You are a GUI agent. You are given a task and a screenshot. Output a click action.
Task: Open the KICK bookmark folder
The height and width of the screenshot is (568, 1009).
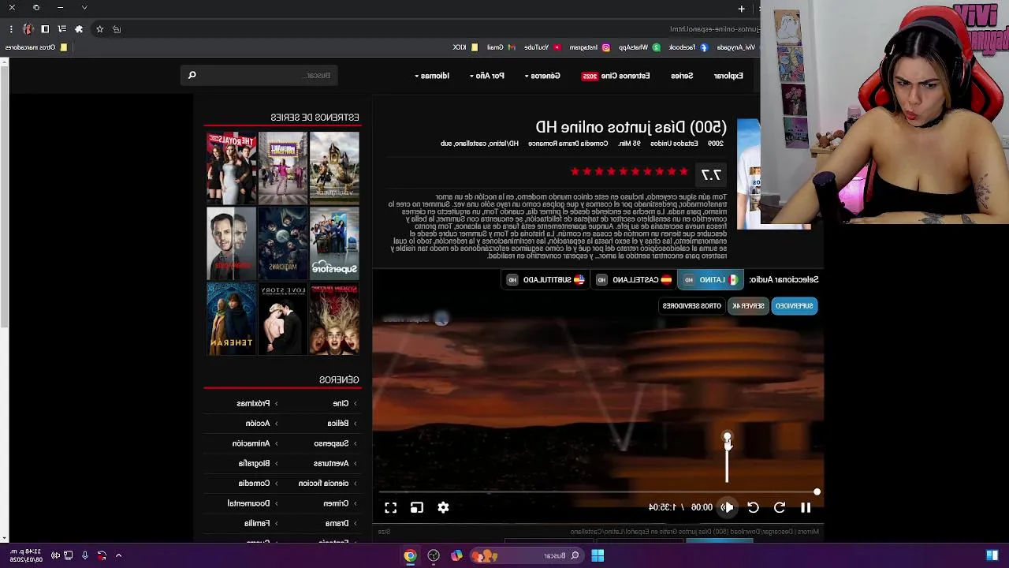tap(465, 47)
